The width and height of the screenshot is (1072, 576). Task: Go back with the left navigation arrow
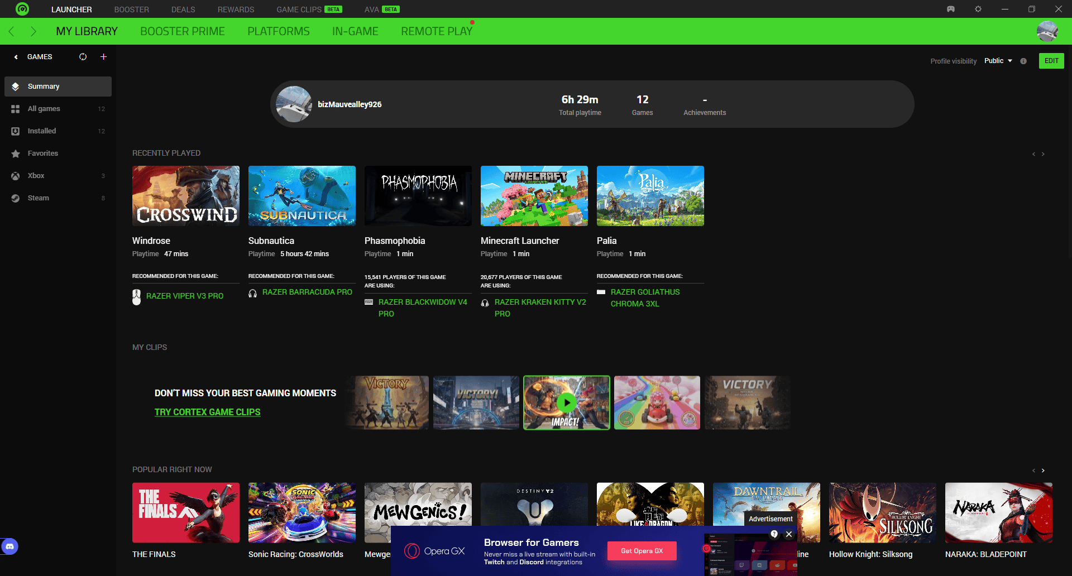pos(12,31)
